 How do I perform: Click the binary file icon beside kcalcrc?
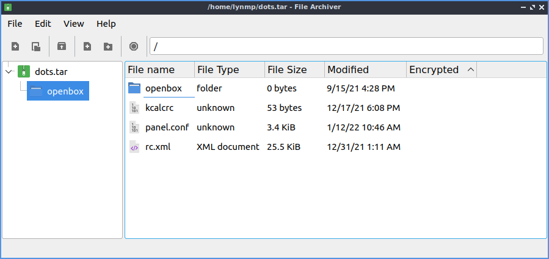[x=134, y=108]
